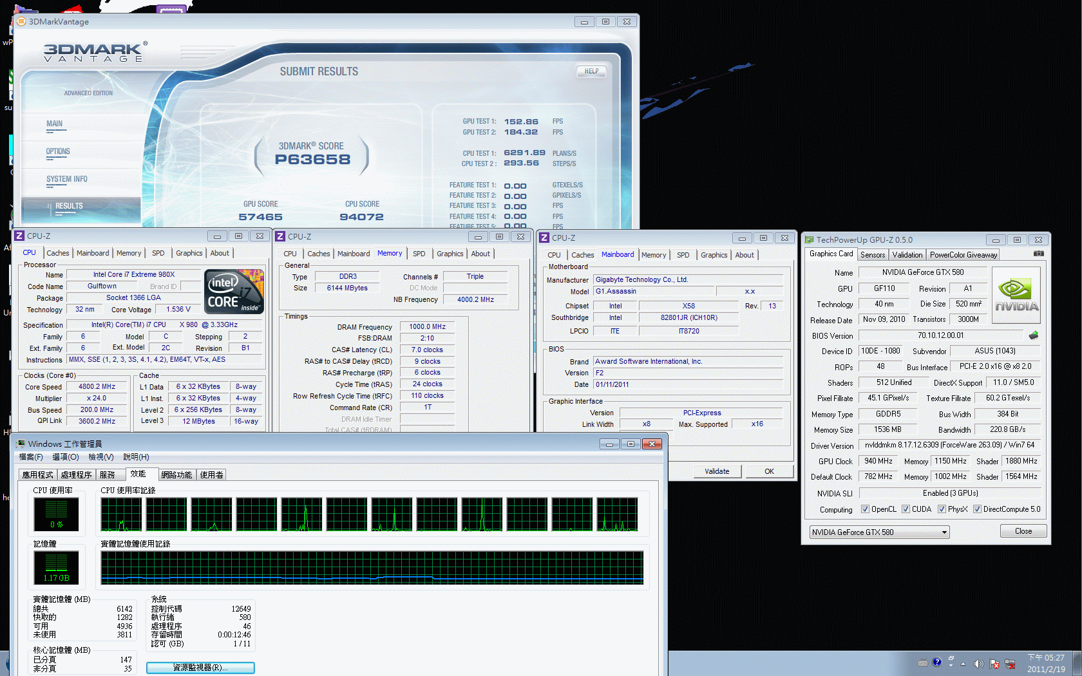Image resolution: width=1082 pixels, height=676 pixels.
Task: Click the 3DMARK Vantage logo
Action: click(95, 52)
